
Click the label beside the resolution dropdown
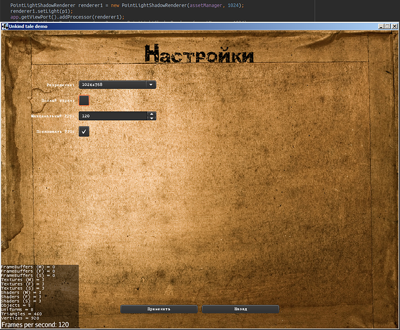(x=61, y=85)
